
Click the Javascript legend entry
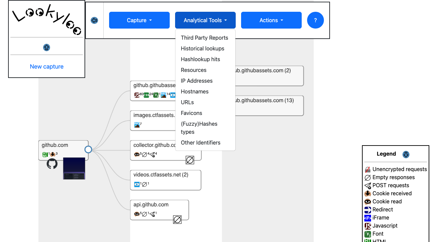pos(381,226)
